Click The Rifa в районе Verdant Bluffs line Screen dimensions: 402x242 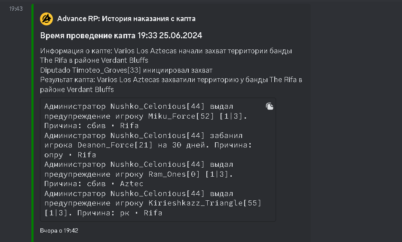tap(94, 60)
